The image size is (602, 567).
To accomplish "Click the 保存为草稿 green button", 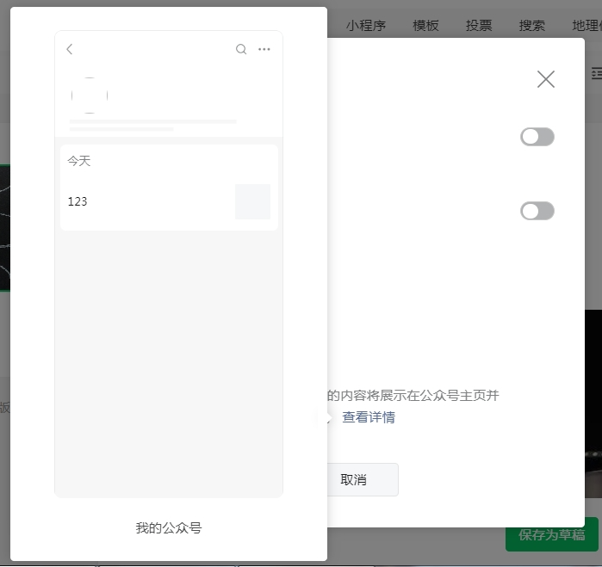I will pos(552,534).
